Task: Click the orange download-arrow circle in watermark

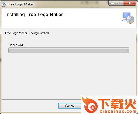Action: [x=93, y=107]
